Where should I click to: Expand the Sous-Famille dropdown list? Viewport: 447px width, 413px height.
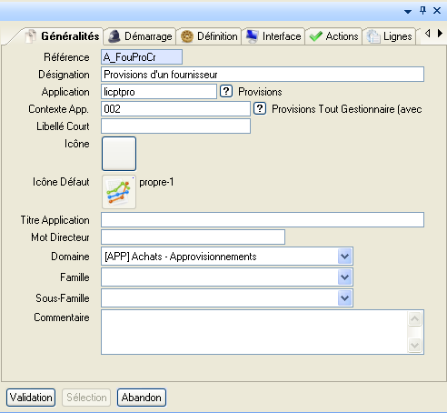344,298
